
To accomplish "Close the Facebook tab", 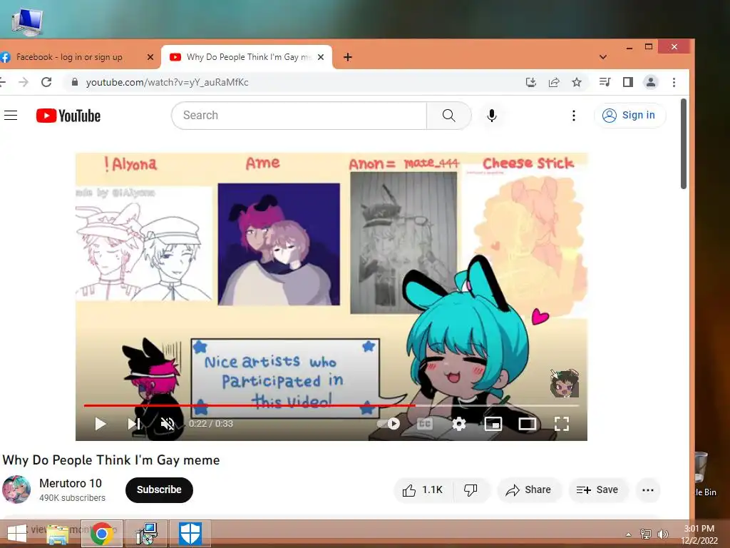I will 150,57.
